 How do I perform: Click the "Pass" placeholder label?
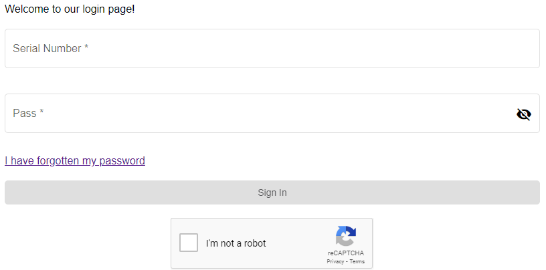tap(24, 114)
